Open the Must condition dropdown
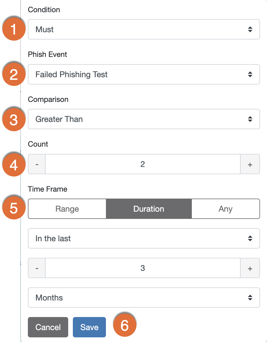The width and height of the screenshot is (267, 342). tap(144, 29)
